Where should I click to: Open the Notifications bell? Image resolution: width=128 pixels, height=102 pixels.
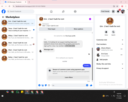[118, 11]
